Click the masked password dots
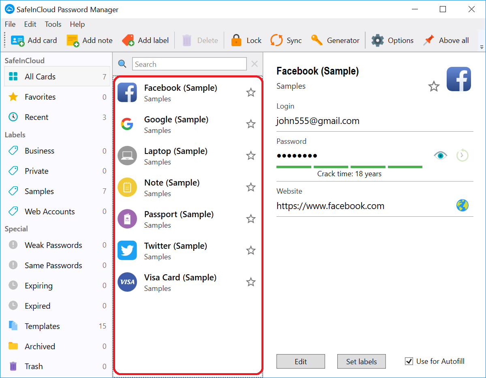The height and width of the screenshot is (378, 486). [x=297, y=156]
